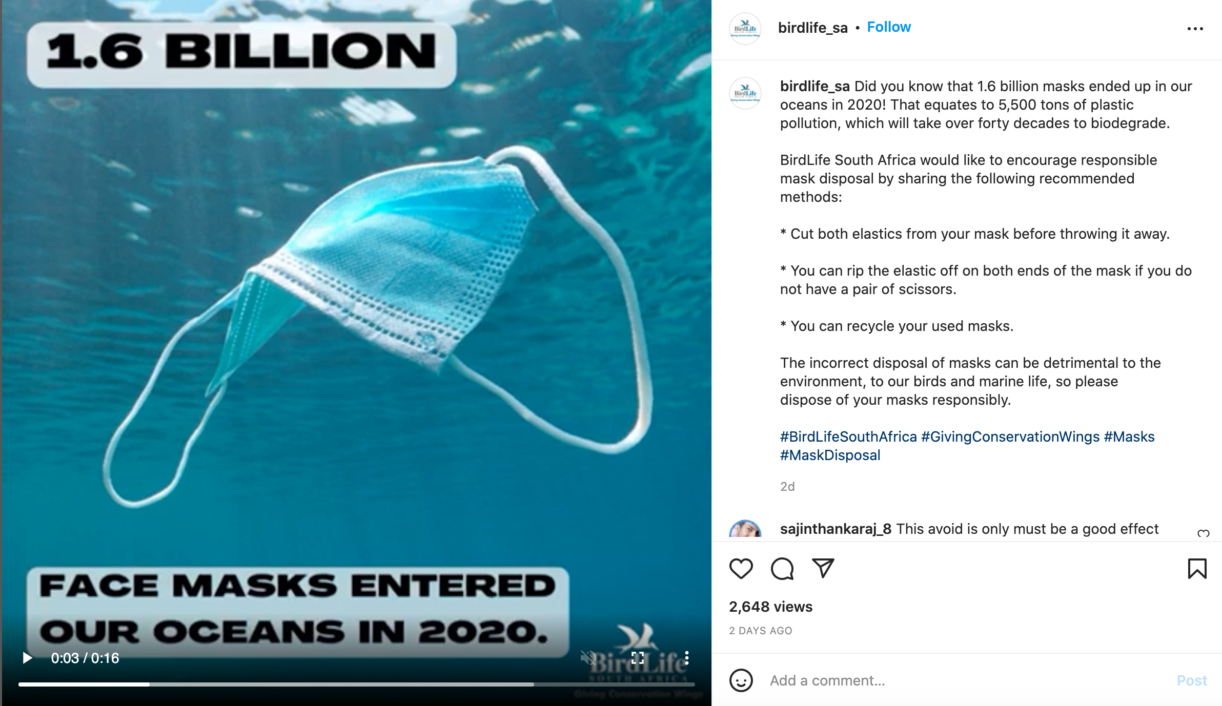
Task: Open the emoji picker for comments
Action: [741, 681]
